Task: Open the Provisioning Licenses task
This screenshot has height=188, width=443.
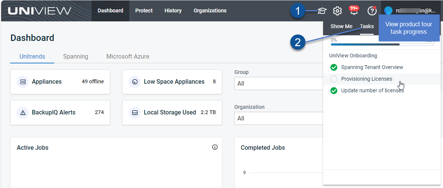Action: [x=382, y=79]
